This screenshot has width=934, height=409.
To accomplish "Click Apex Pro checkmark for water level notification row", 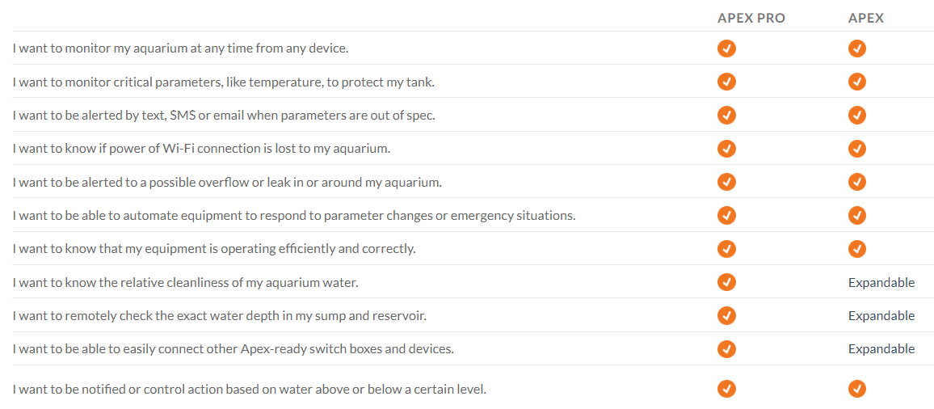I will (x=726, y=389).
